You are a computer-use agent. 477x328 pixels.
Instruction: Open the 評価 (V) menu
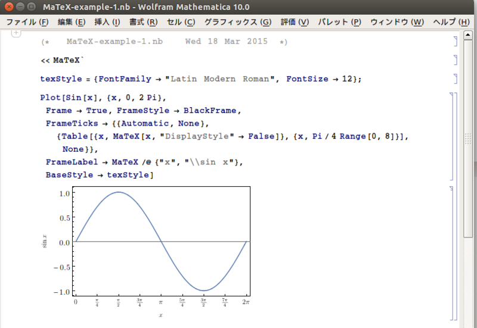pos(295,22)
